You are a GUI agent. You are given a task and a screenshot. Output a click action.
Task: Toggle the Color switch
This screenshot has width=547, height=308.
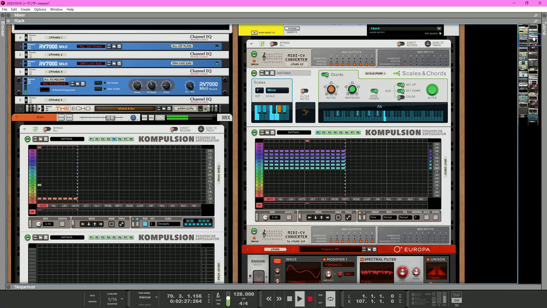pos(401,97)
